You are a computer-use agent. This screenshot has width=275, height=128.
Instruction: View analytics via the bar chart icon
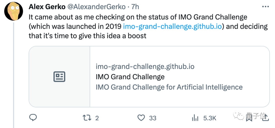(195, 118)
